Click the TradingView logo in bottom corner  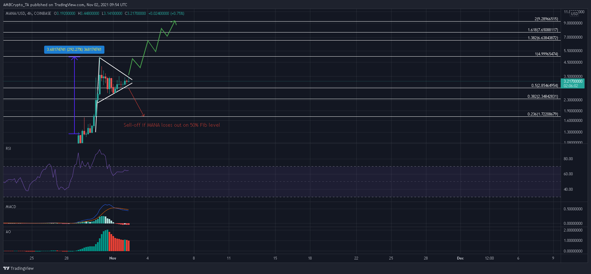(18, 268)
